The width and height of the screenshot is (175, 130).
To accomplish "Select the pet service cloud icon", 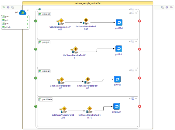I will (22, 12).
